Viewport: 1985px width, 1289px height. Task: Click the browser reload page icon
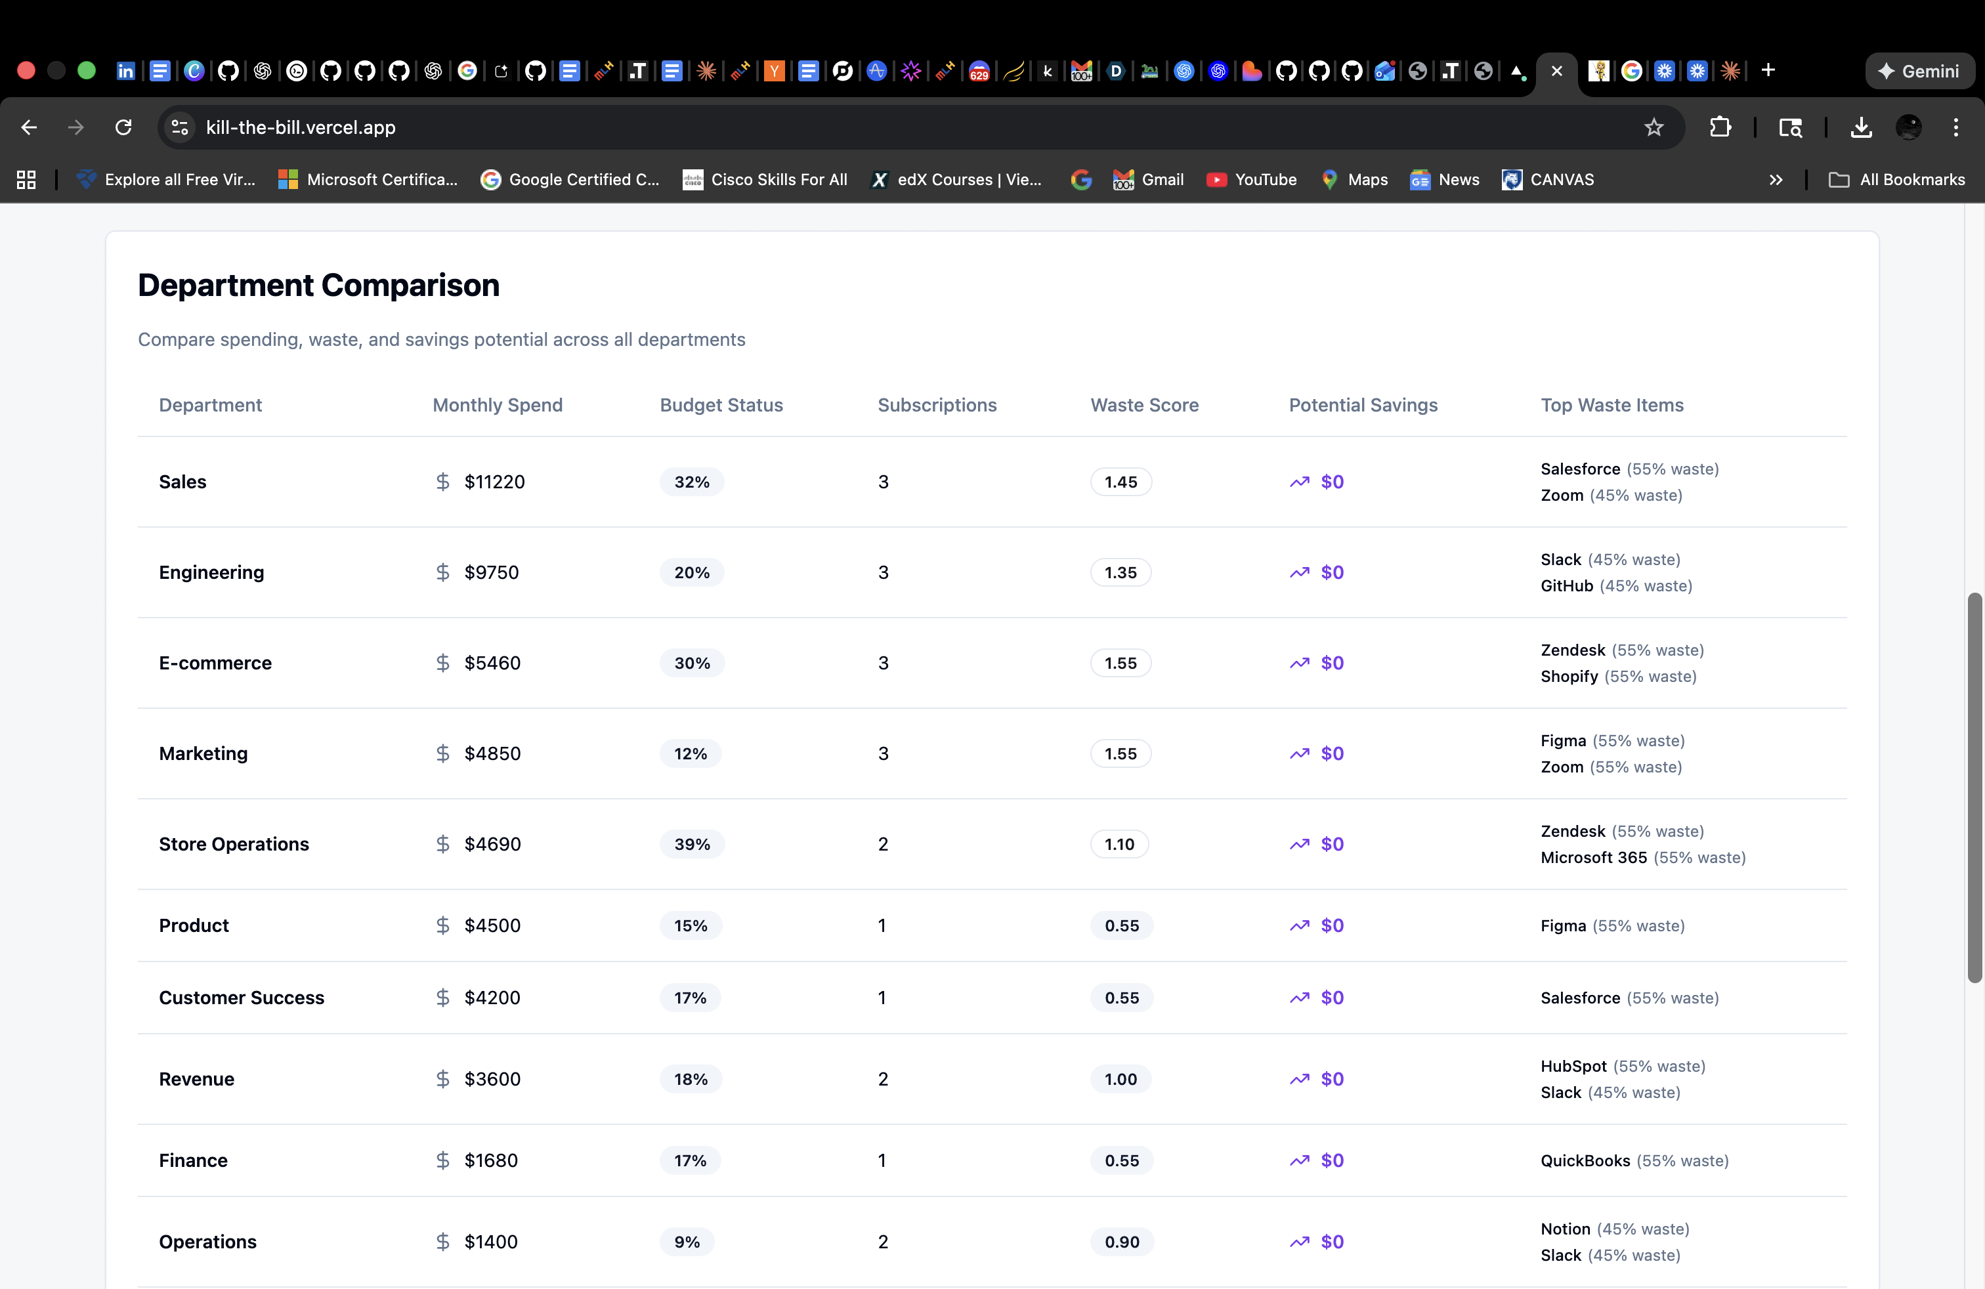pos(123,127)
